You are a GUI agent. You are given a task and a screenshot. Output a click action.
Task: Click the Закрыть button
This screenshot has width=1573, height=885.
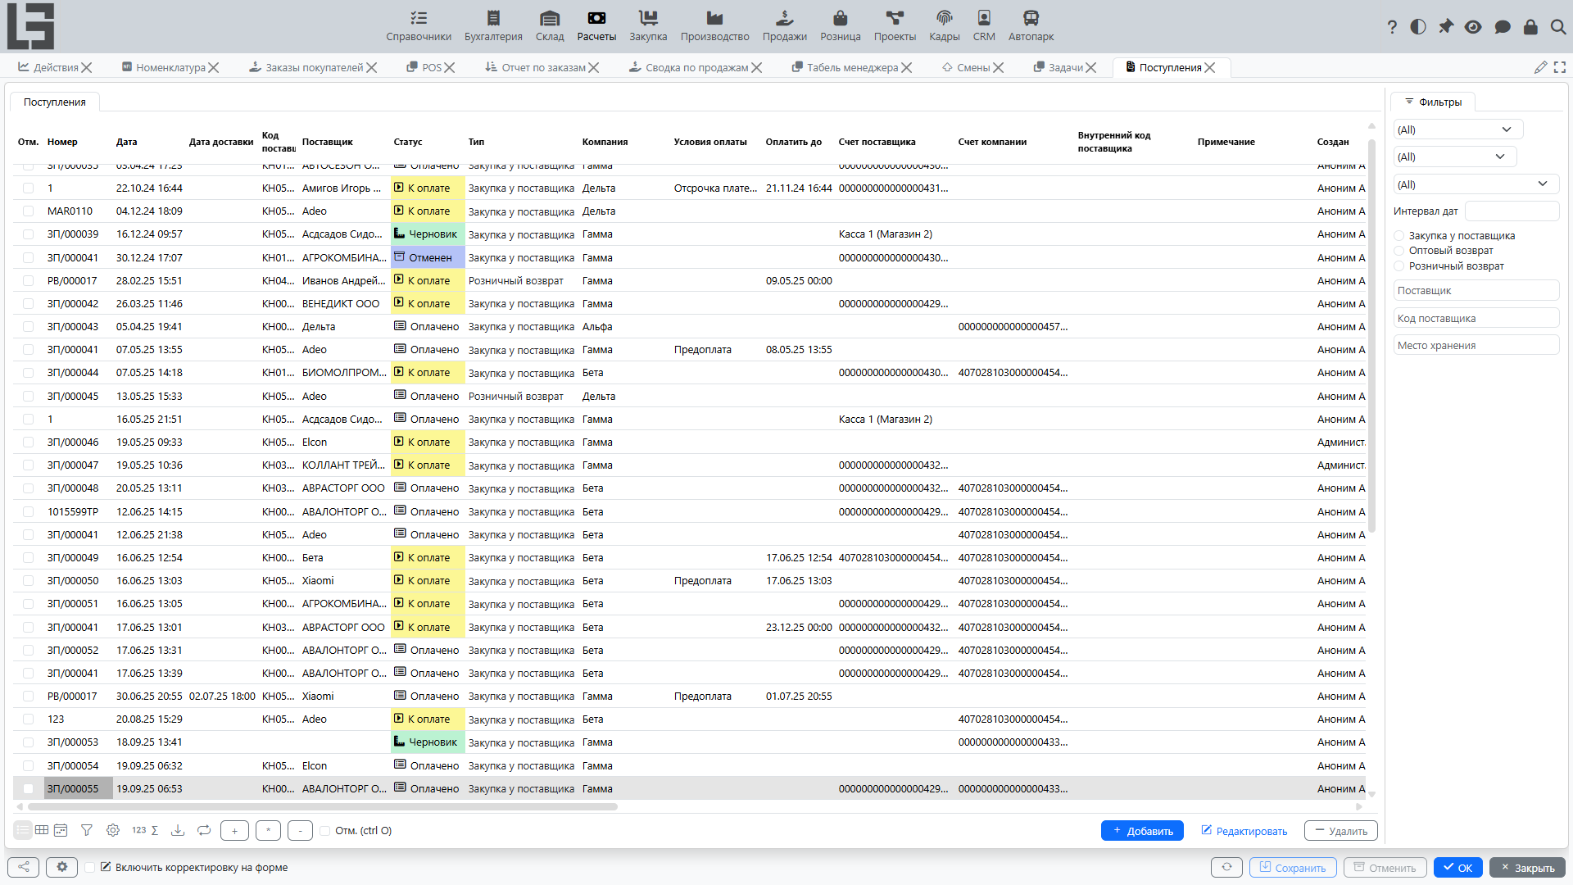(x=1527, y=868)
